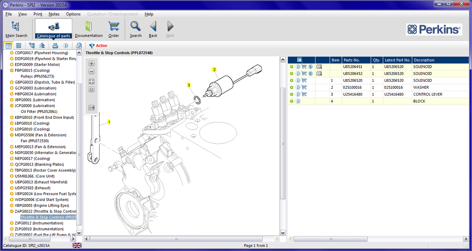Viewport: 472px width, 251px height.
Task: Click callout 3 on the diagram
Action: [x=189, y=85]
